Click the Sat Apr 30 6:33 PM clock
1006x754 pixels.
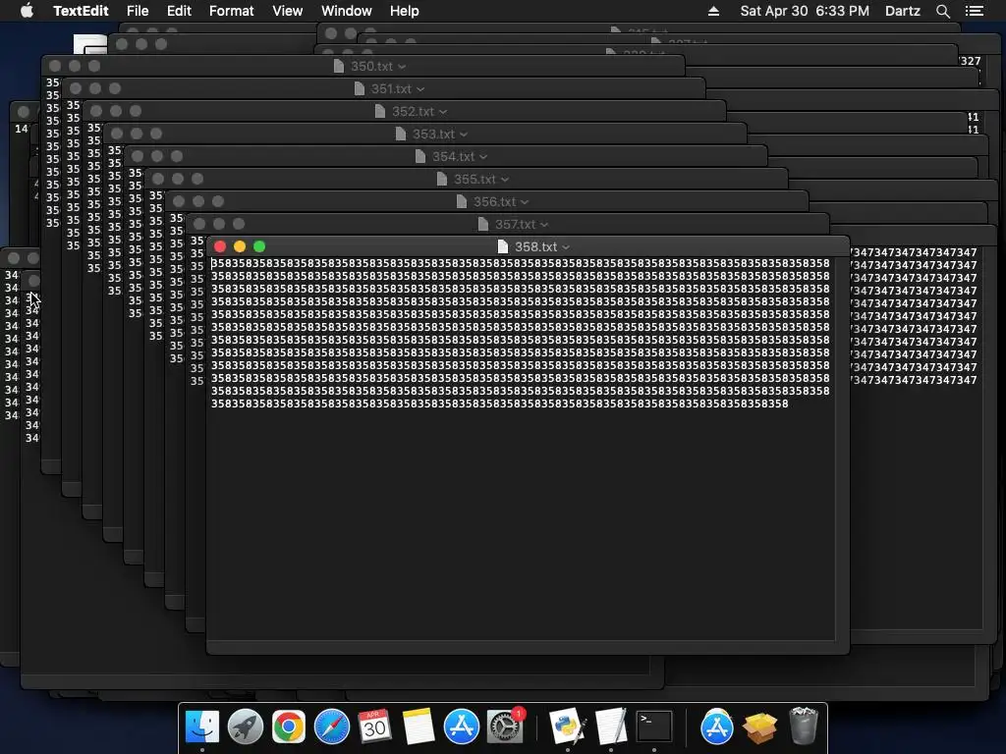(x=805, y=11)
